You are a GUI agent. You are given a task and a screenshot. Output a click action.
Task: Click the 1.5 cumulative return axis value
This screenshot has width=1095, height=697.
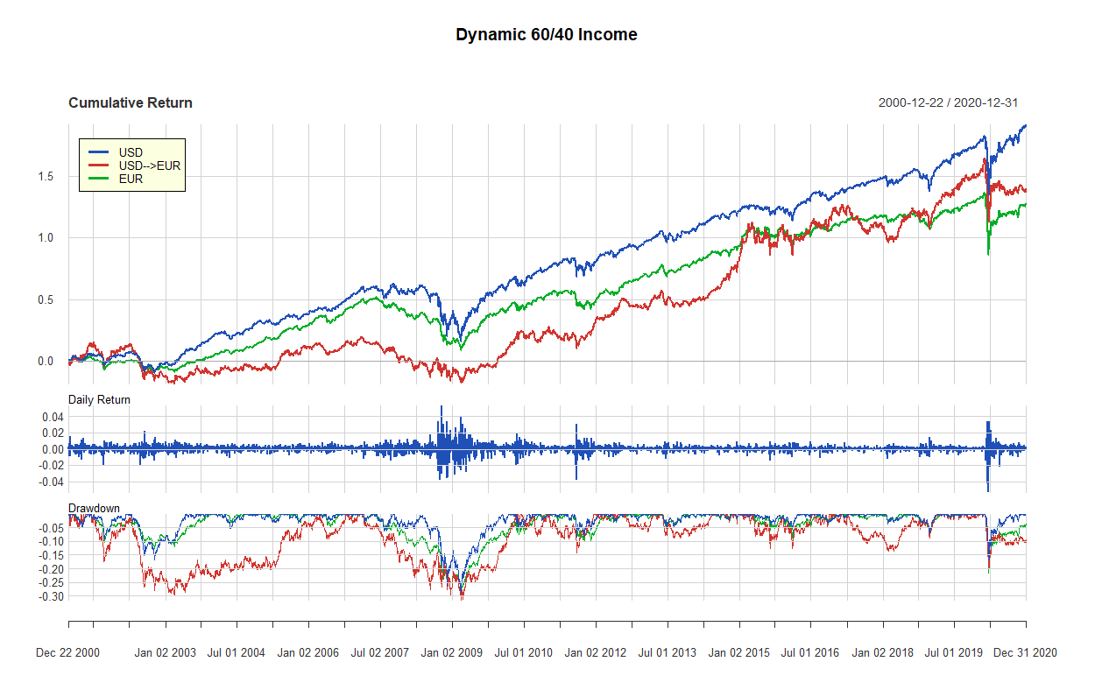click(45, 177)
